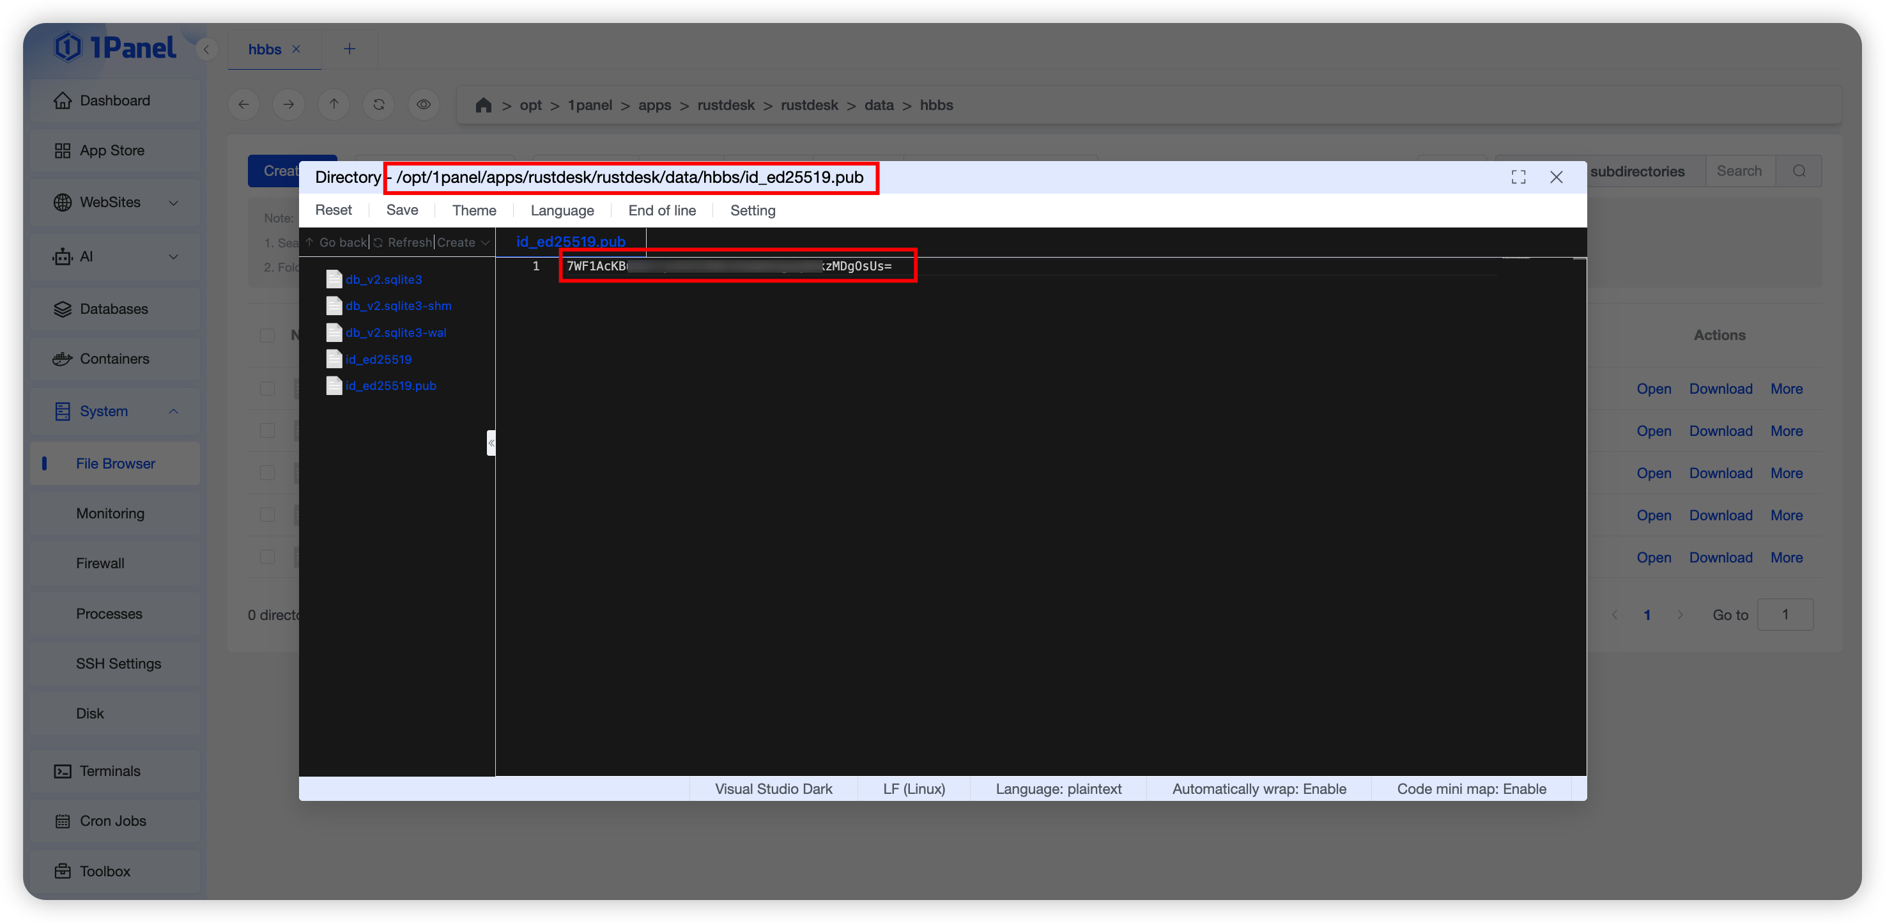Click the plus icon to add tab

coord(349,49)
